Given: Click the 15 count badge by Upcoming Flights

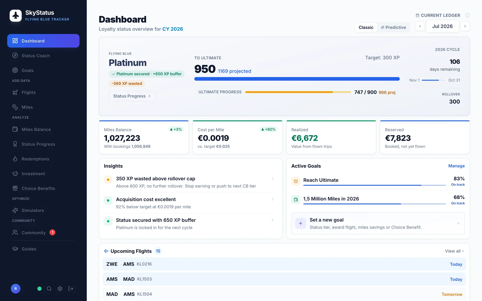Looking at the screenshot, I should pyautogui.click(x=158, y=251).
